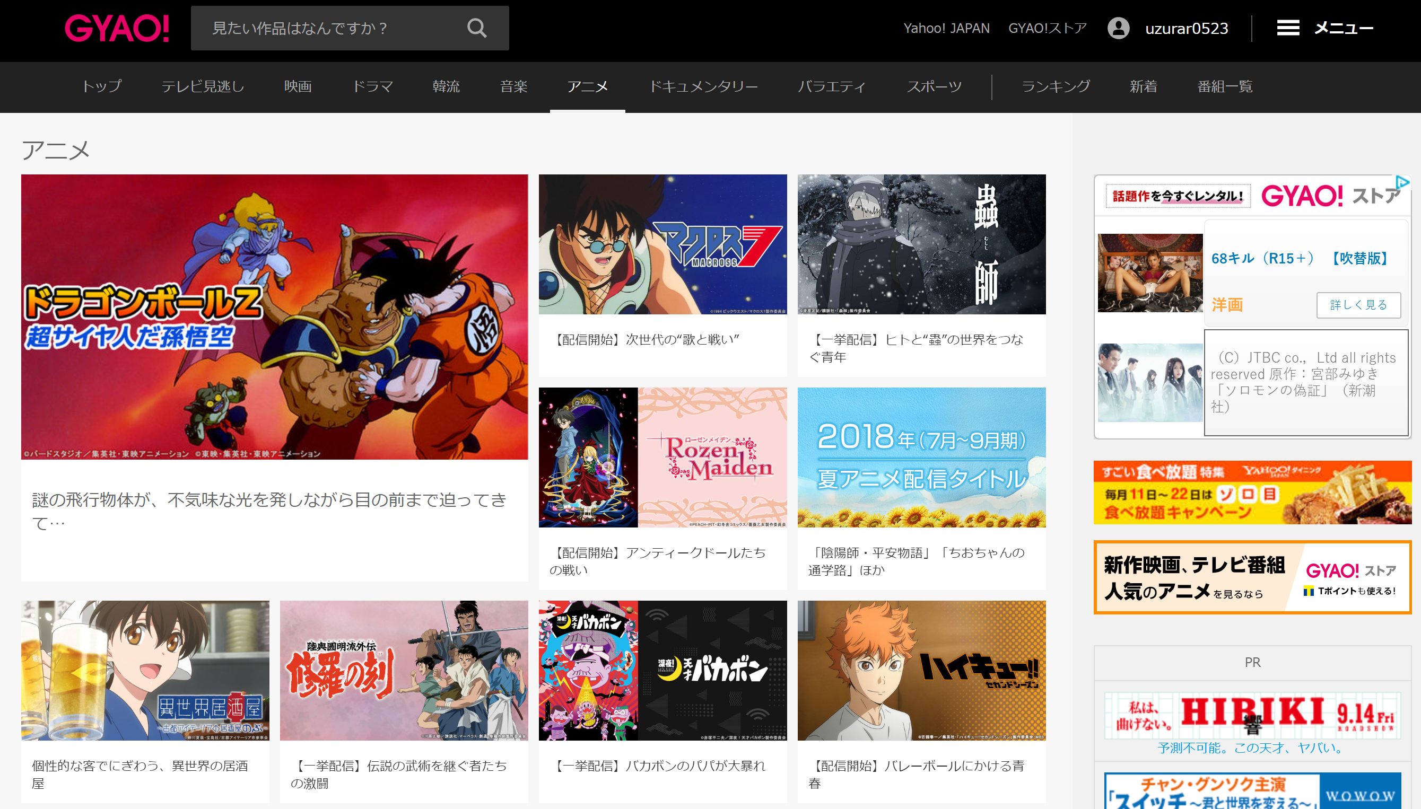Click the GYAO! logo

click(x=117, y=28)
